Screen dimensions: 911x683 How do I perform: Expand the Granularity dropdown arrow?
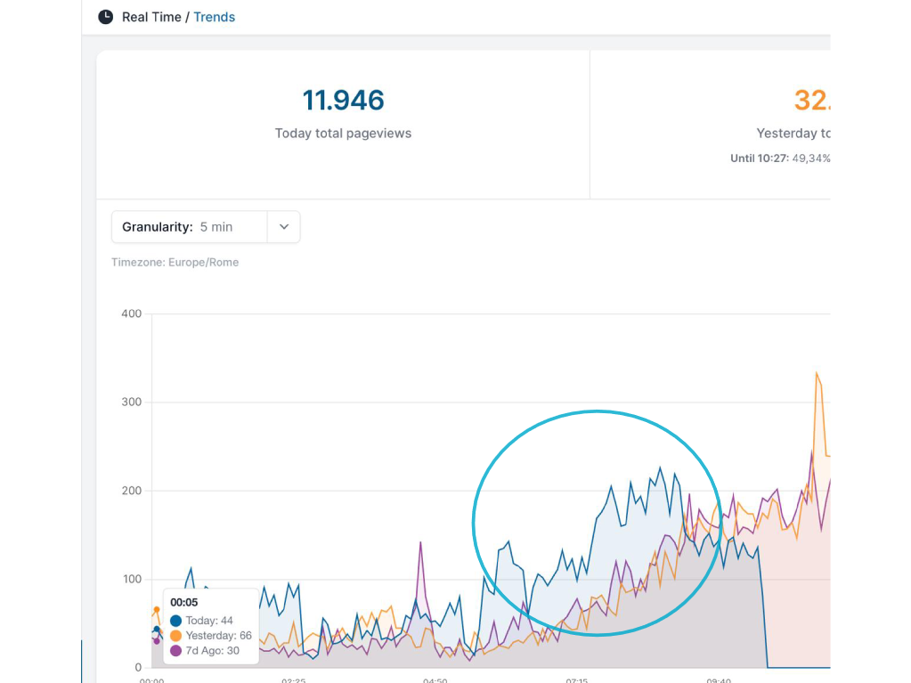[x=283, y=226]
